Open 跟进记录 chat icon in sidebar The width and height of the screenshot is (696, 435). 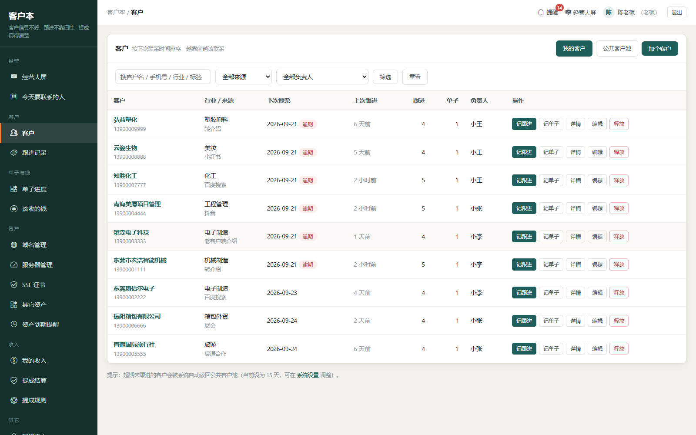pos(14,153)
